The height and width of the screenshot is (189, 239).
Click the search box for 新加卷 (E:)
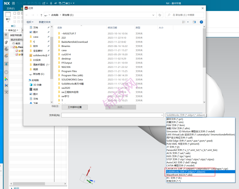(x=185, y=15)
